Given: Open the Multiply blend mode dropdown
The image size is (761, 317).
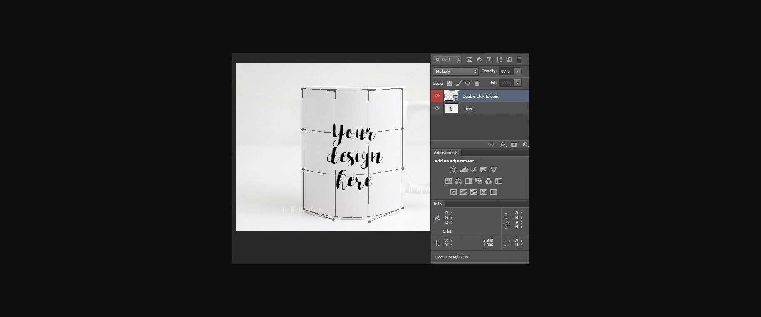Looking at the screenshot, I should click(455, 71).
